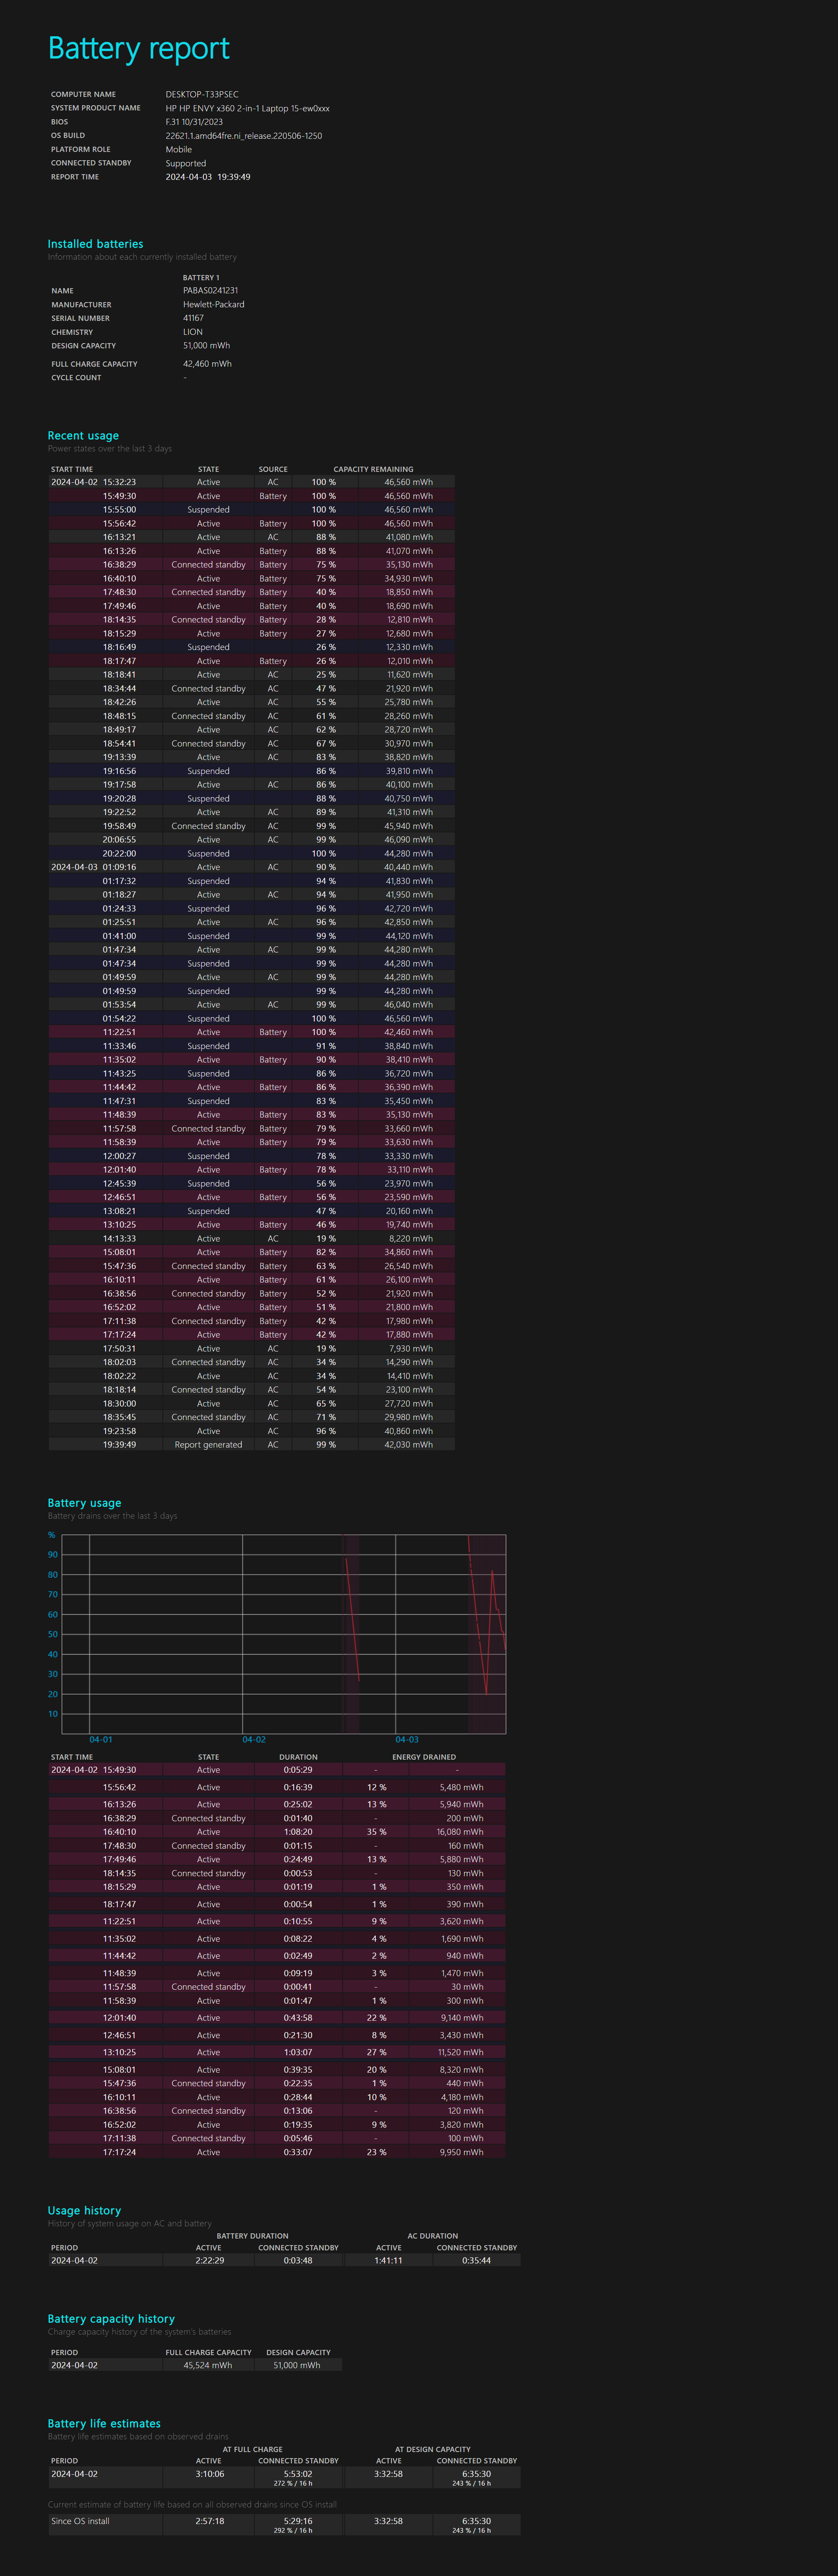
Task: Click the chemistry value "LION"
Action: 193,332
